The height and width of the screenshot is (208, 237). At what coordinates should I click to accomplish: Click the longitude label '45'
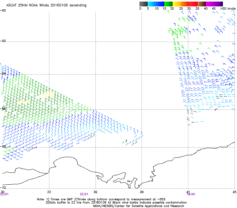click(x=234, y=192)
